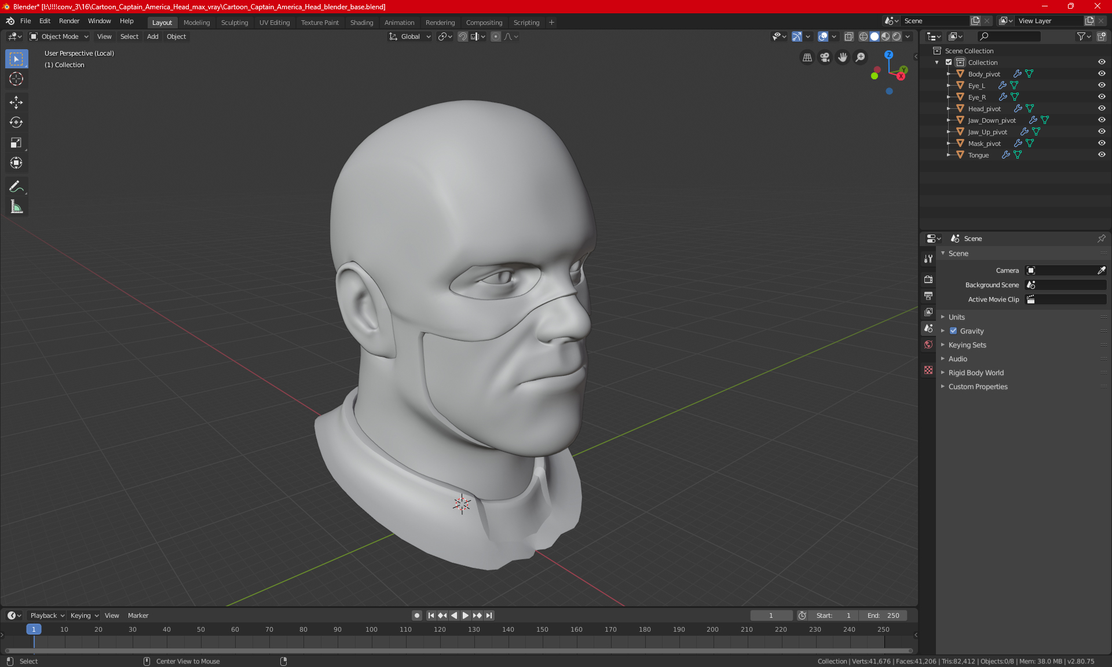Screen dimensions: 1112x667
Task: Click frame 100 on the timeline ruler
Action: coord(371,629)
